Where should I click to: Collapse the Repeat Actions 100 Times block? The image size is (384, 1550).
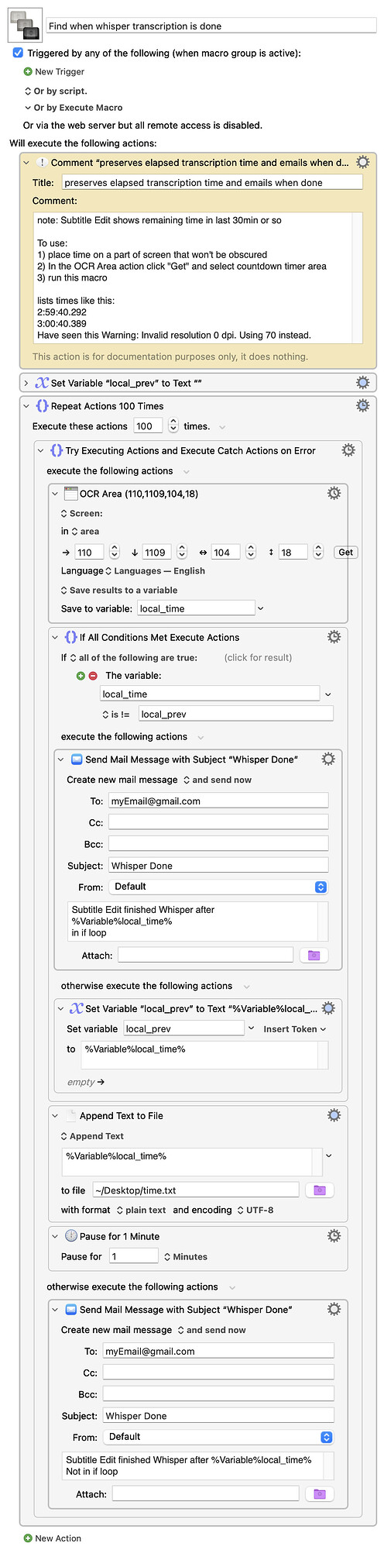point(26,406)
